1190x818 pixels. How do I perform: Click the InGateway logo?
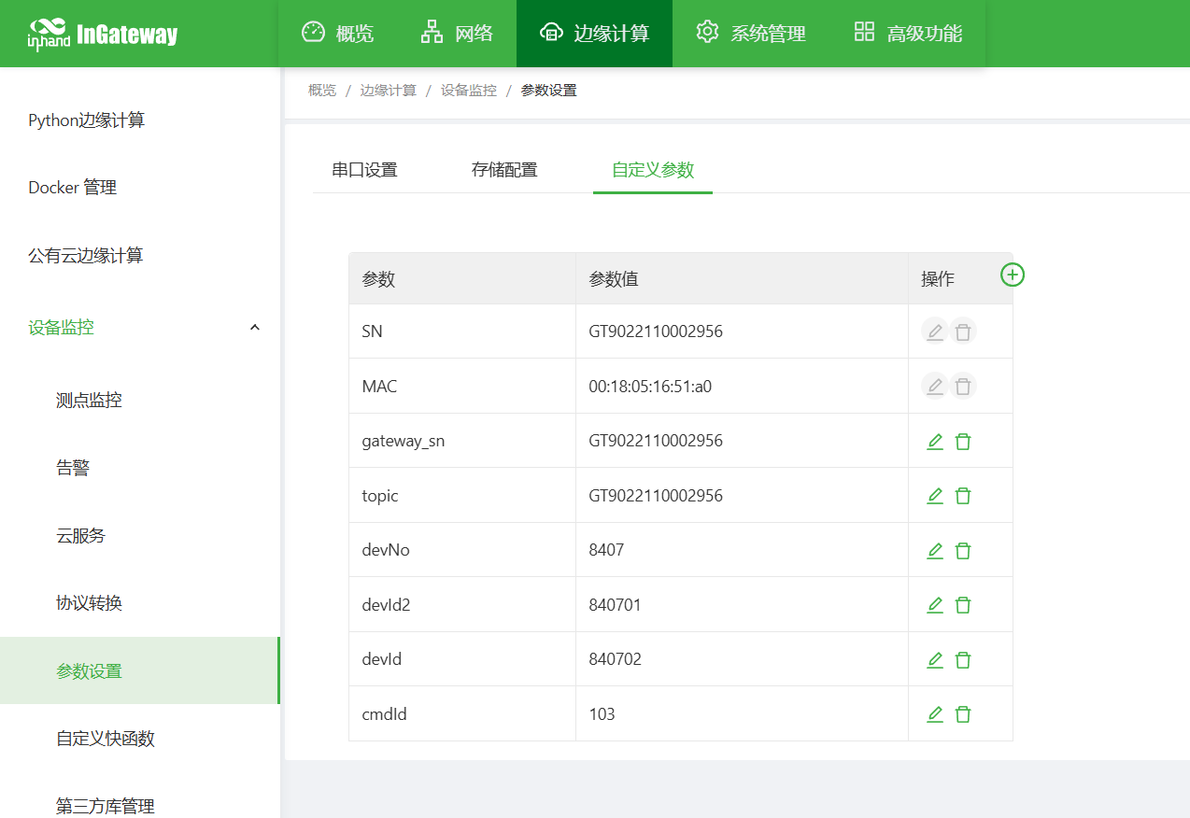click(103, 35)
